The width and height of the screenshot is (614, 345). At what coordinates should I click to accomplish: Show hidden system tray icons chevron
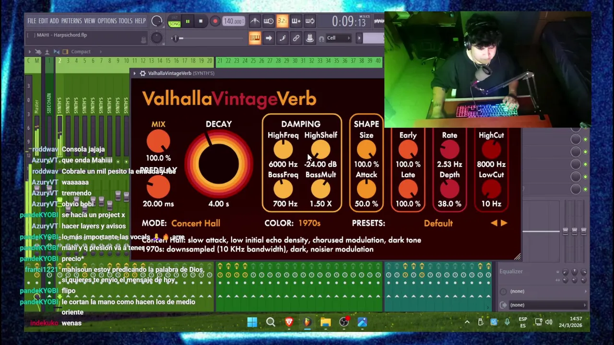tap(467, 322)
